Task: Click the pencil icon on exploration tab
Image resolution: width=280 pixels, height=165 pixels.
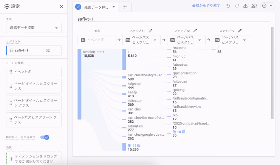Action: click(78, 7)
